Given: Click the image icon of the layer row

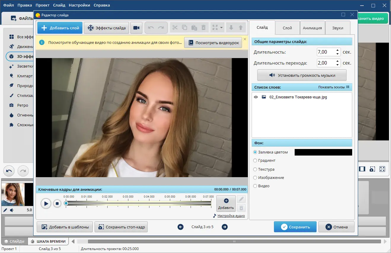Looking at the screenshot, I should 264,97.
